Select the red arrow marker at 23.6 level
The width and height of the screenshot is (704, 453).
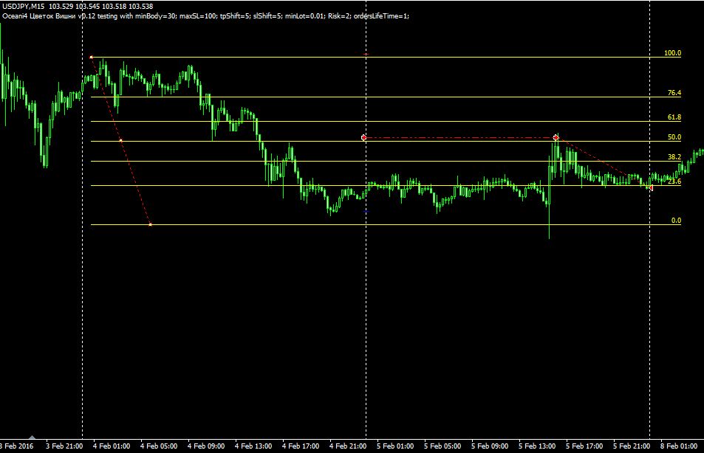[651, 188]
